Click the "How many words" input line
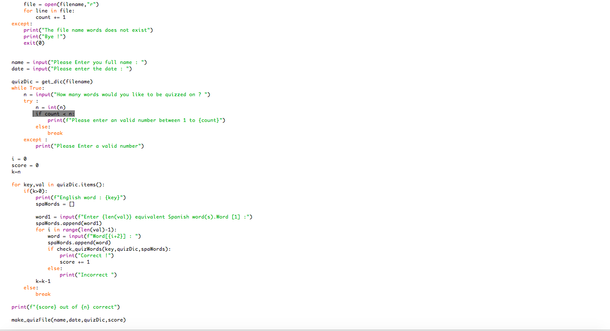610x331 pixels. pos(117,94)
